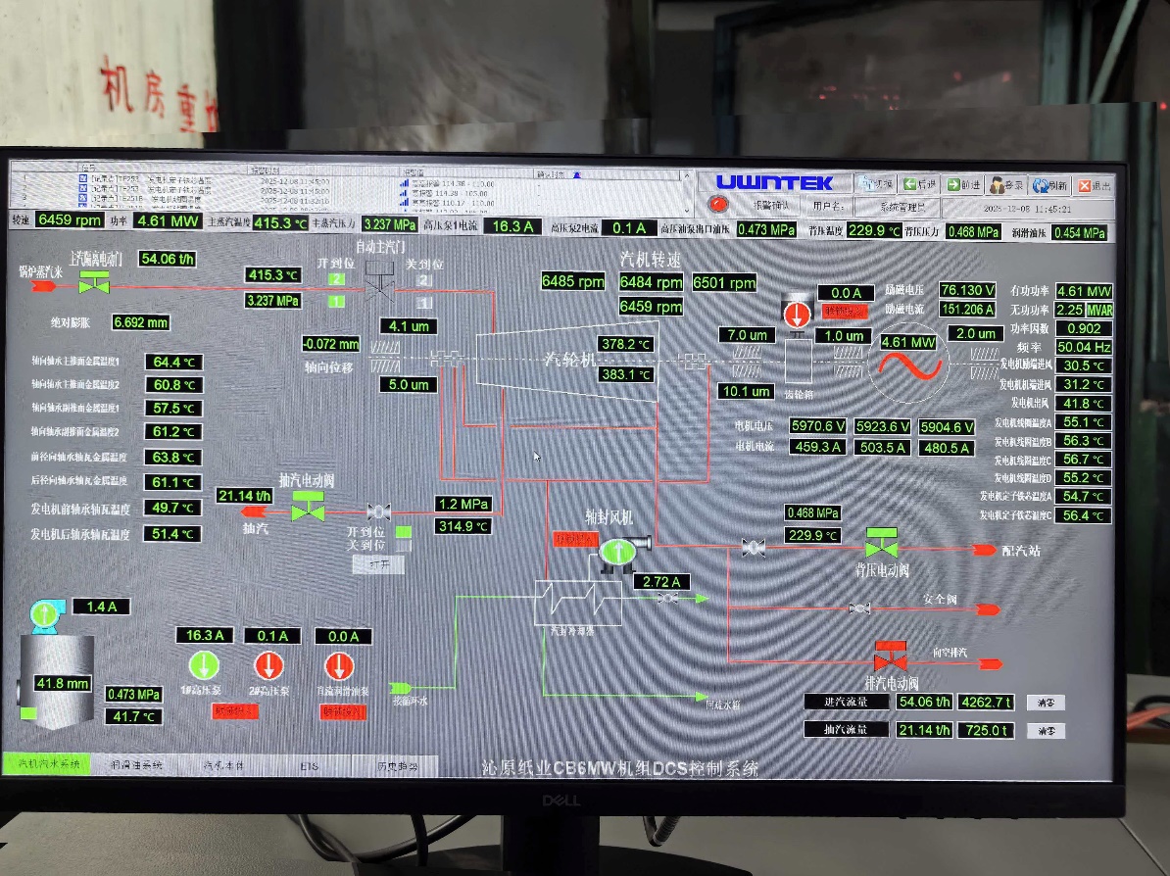Click the 上汽蒸汽电动门 green valve icon

click(94, 285)
